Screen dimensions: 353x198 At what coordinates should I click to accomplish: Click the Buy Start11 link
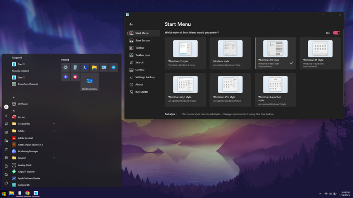[142, 92]
